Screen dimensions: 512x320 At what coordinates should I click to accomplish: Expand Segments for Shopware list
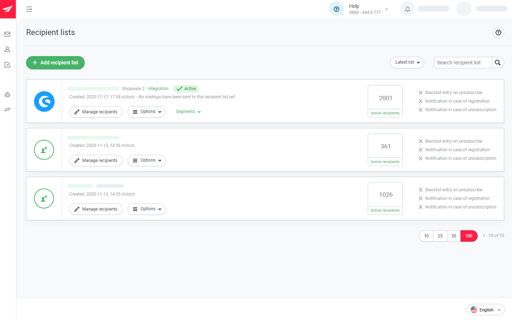(x=188, y=112)
